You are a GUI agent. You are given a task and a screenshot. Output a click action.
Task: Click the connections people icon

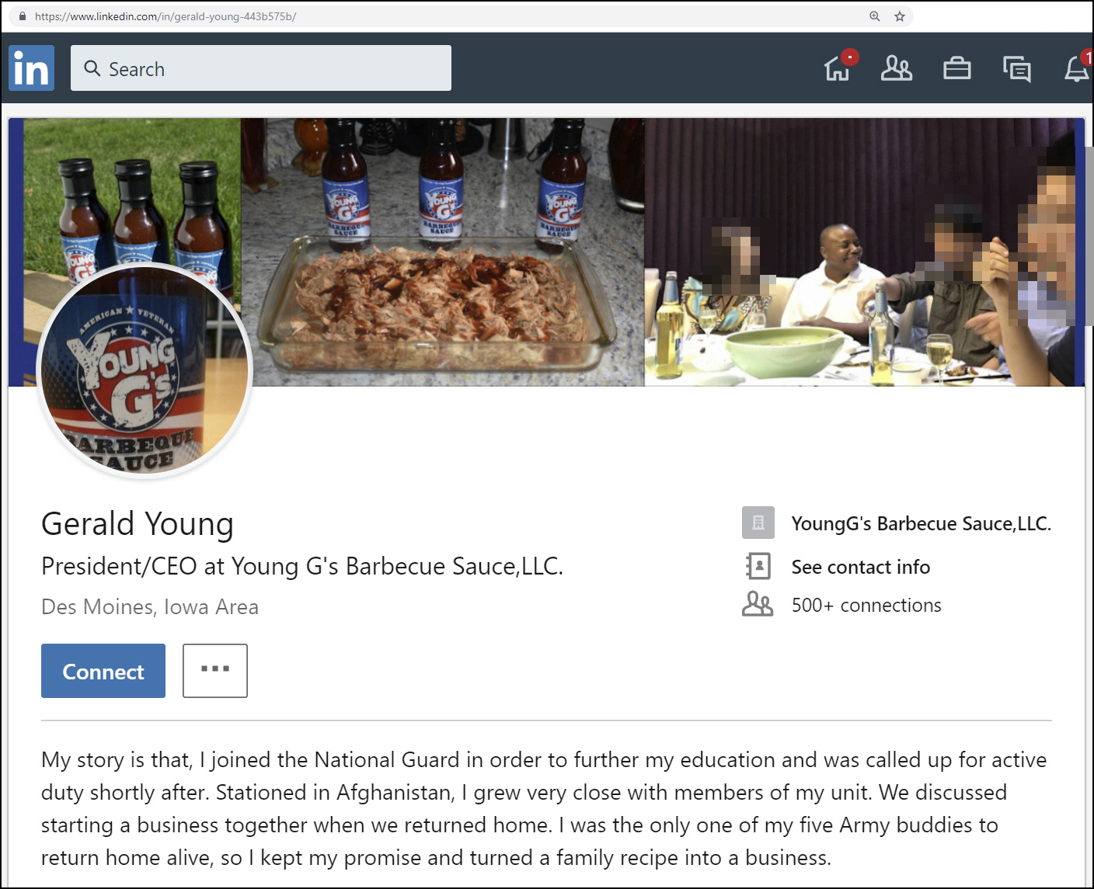click(758, 605)
